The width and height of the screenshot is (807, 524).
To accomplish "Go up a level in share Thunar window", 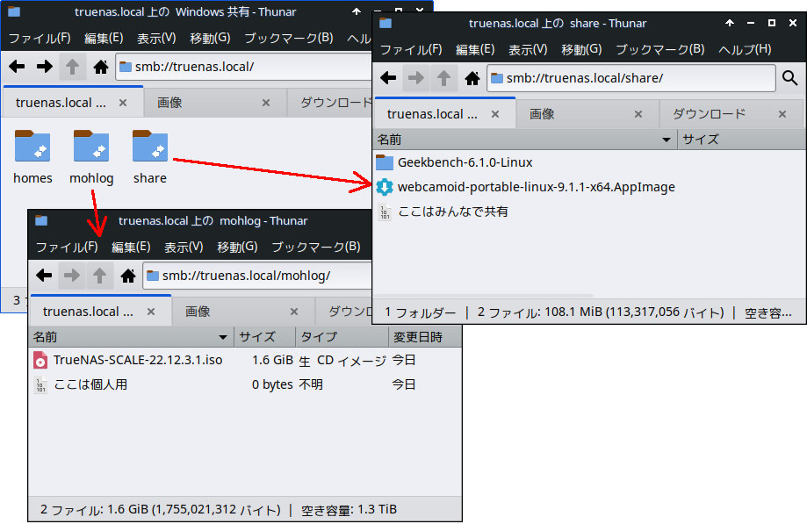I will click(x=443, y=78).
